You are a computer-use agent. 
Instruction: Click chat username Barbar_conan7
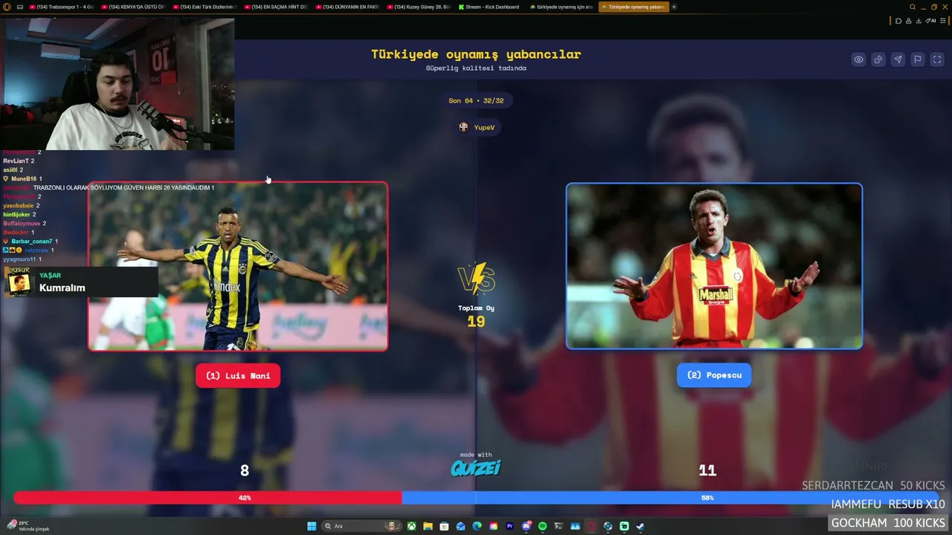click(x=32, y=241)
